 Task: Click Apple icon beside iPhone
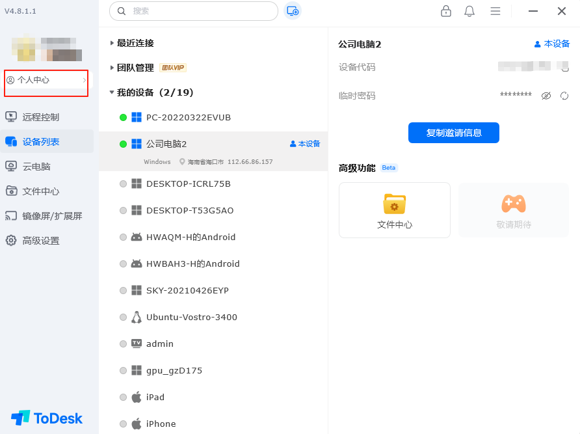click(x=137, y=424)
